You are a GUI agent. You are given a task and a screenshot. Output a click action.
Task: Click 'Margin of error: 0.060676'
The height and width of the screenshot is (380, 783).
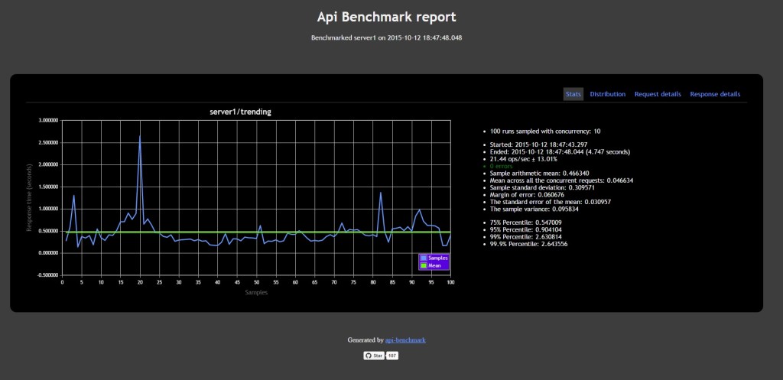click(528, 195)
